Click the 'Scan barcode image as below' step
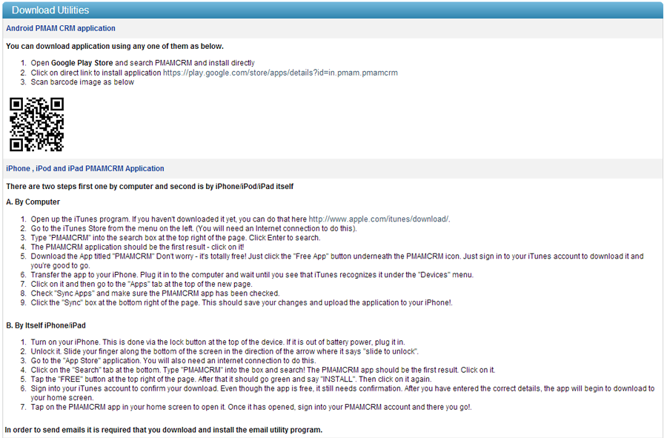This screenshot has height=438, width=667. 82,82
